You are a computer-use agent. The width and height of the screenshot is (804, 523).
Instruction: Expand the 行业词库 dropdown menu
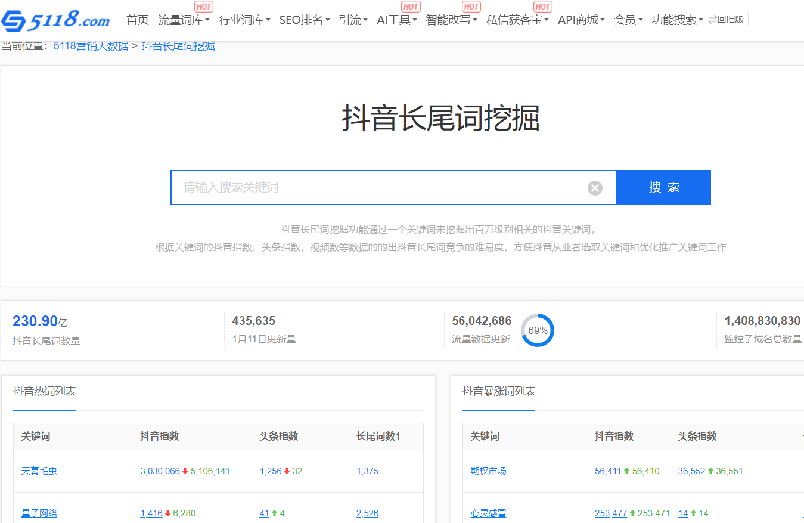click(245, 20)
